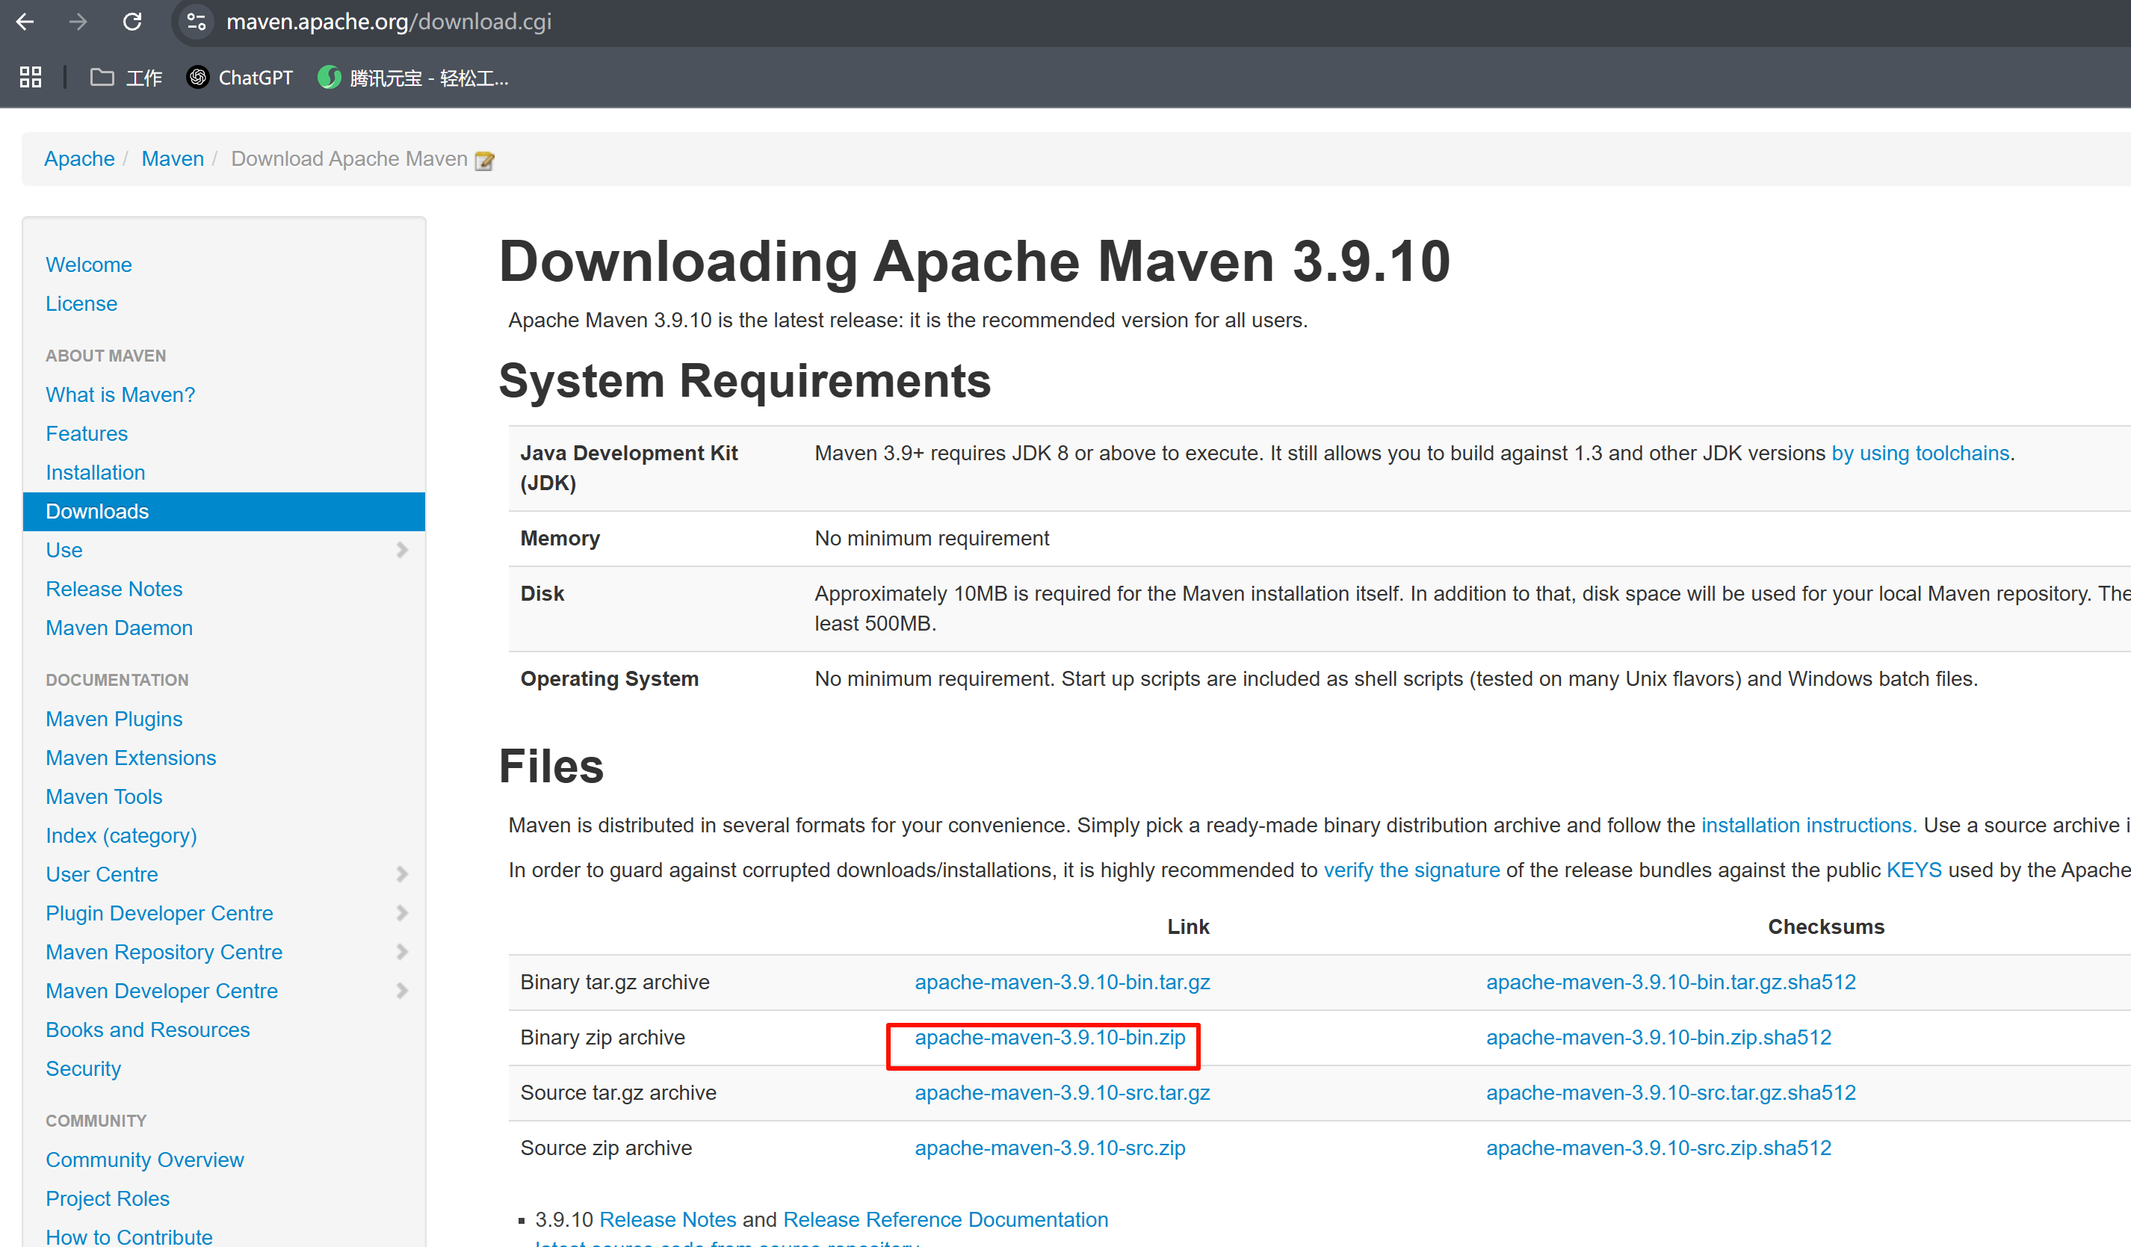The image size is (2131, 1247).
Task: Open Maven Daemon sidebar link
Action: click(x=120, y=628)
